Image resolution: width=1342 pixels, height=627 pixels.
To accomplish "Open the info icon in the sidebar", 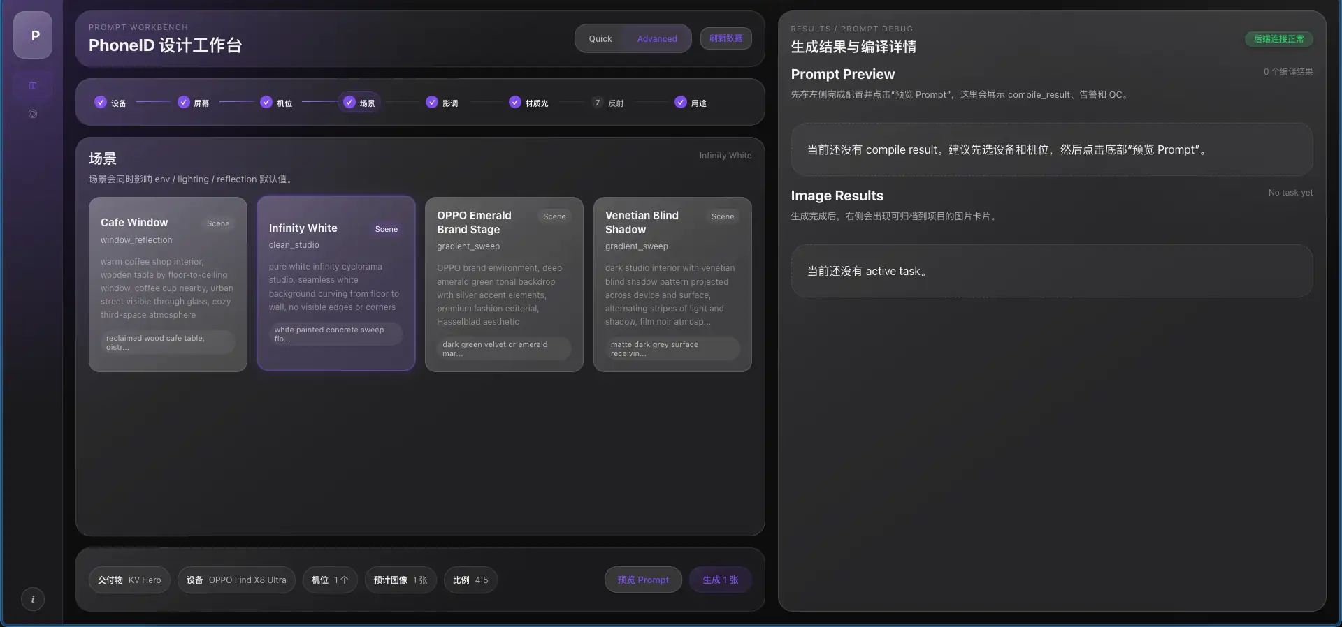I will (33, 599).
